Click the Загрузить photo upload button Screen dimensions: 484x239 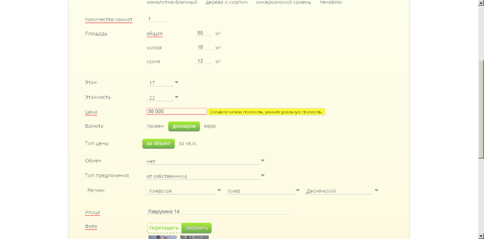(197, 228)
